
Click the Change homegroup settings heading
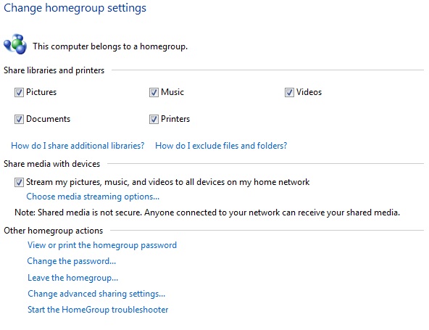click(x=75, y=8)
